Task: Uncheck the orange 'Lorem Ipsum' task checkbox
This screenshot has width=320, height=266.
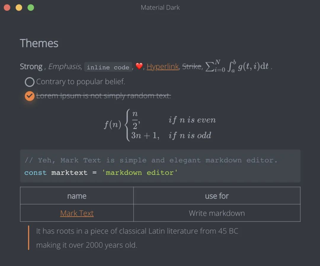Action: click(30, 96)
